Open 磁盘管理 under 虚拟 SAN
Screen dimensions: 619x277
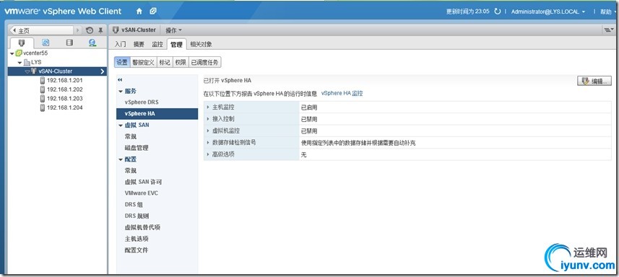click(137, 148)
